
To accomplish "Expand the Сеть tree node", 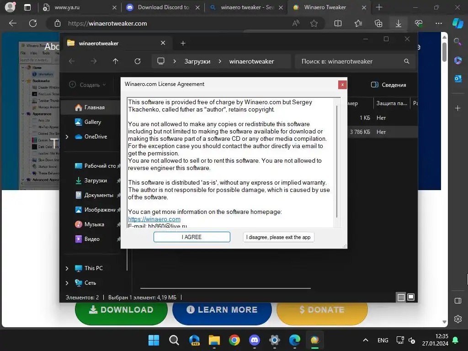I will (67, 283).
